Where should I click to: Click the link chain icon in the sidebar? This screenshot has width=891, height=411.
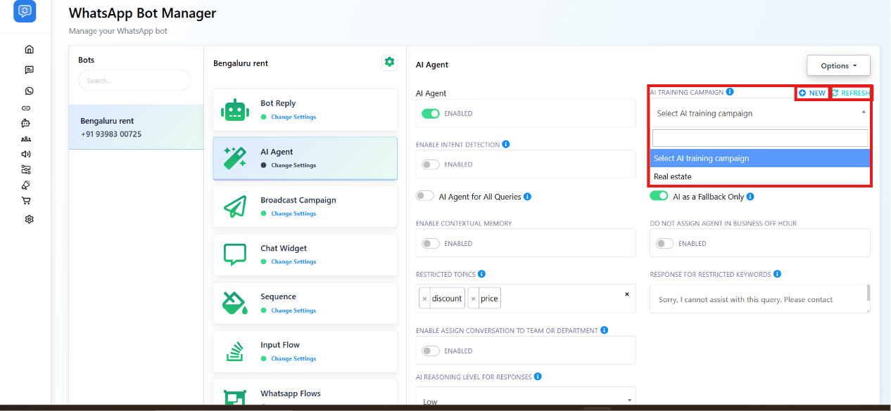pos(27,108)
